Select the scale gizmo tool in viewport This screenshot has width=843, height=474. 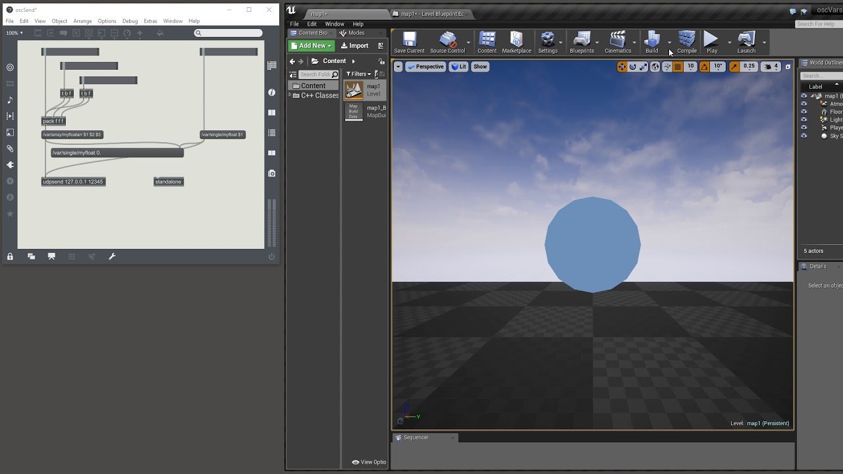643,66
